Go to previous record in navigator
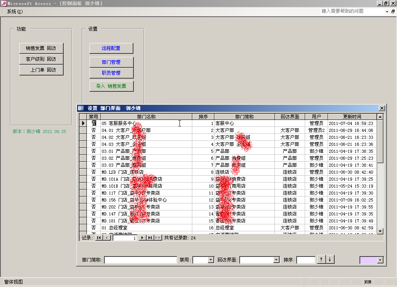The image size is (397, 287). coord(107,238)
